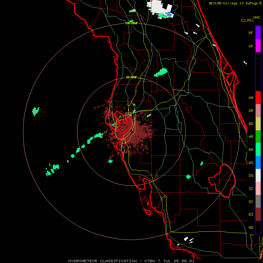
Task: Click the ND legend label
Action: point(251,228)
